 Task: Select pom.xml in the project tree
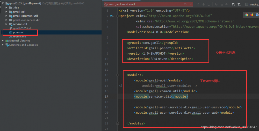coord(18,32)
